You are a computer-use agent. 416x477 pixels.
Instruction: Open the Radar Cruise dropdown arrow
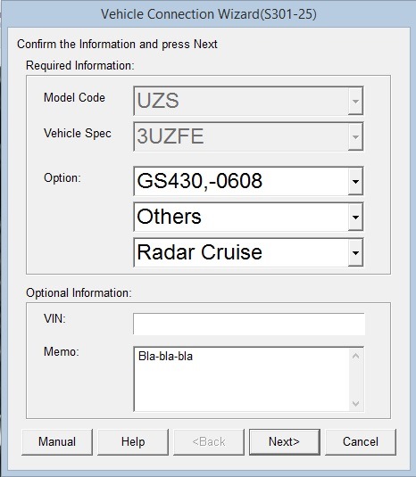tap(355, 252)
